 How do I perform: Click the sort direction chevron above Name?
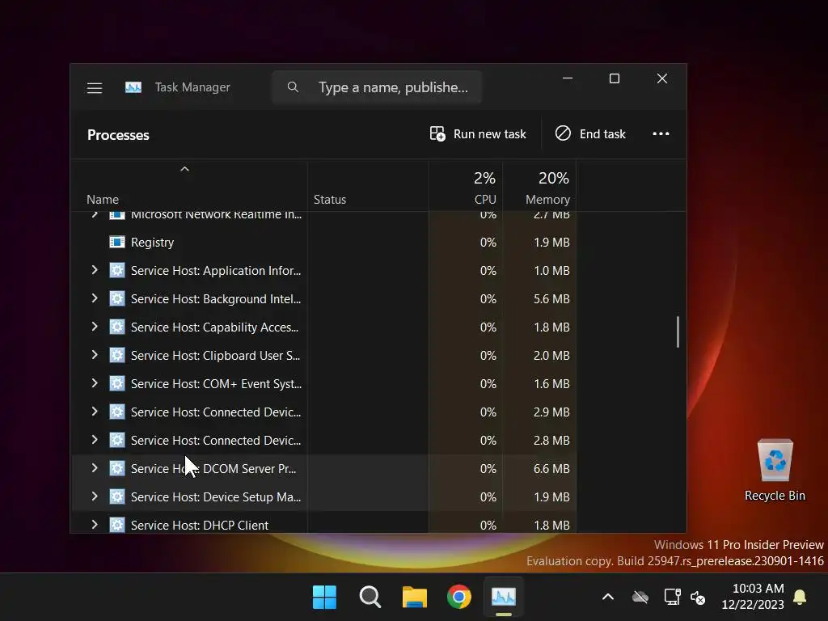[184, 169]
